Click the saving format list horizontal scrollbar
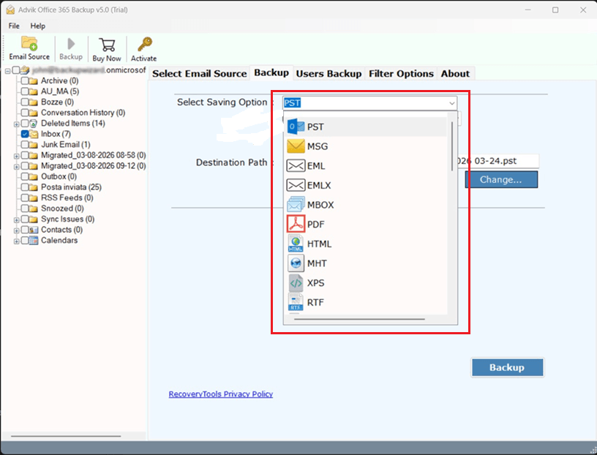The height and width of the screenshot is (455, 597). coord(359,319)
